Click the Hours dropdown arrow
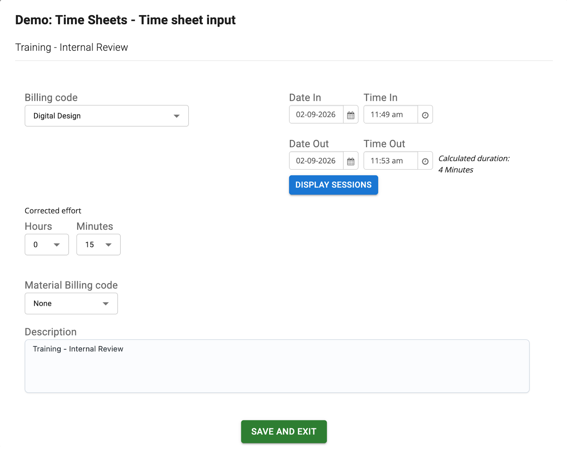The width and height of the screenshot is (567, 450). click(57, 244)
